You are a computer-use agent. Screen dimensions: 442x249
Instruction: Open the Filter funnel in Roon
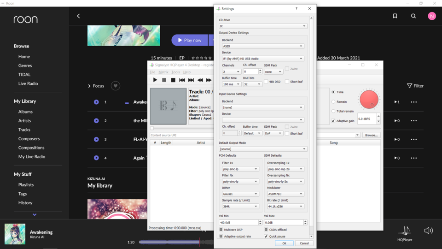pyautogui.click(x=415, y=86)
